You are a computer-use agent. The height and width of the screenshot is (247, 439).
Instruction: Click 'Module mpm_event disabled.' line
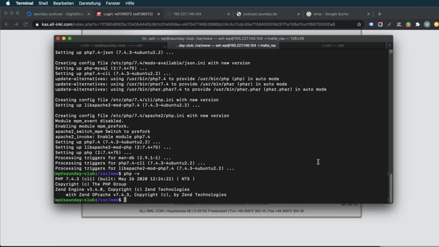point(89,121)
